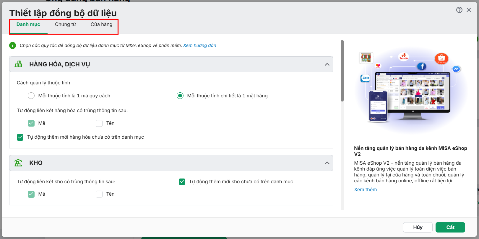This screenshot has width=479, height=239.
Task: Click the green info icon beside the instruction text
Action: pos(13,45)
